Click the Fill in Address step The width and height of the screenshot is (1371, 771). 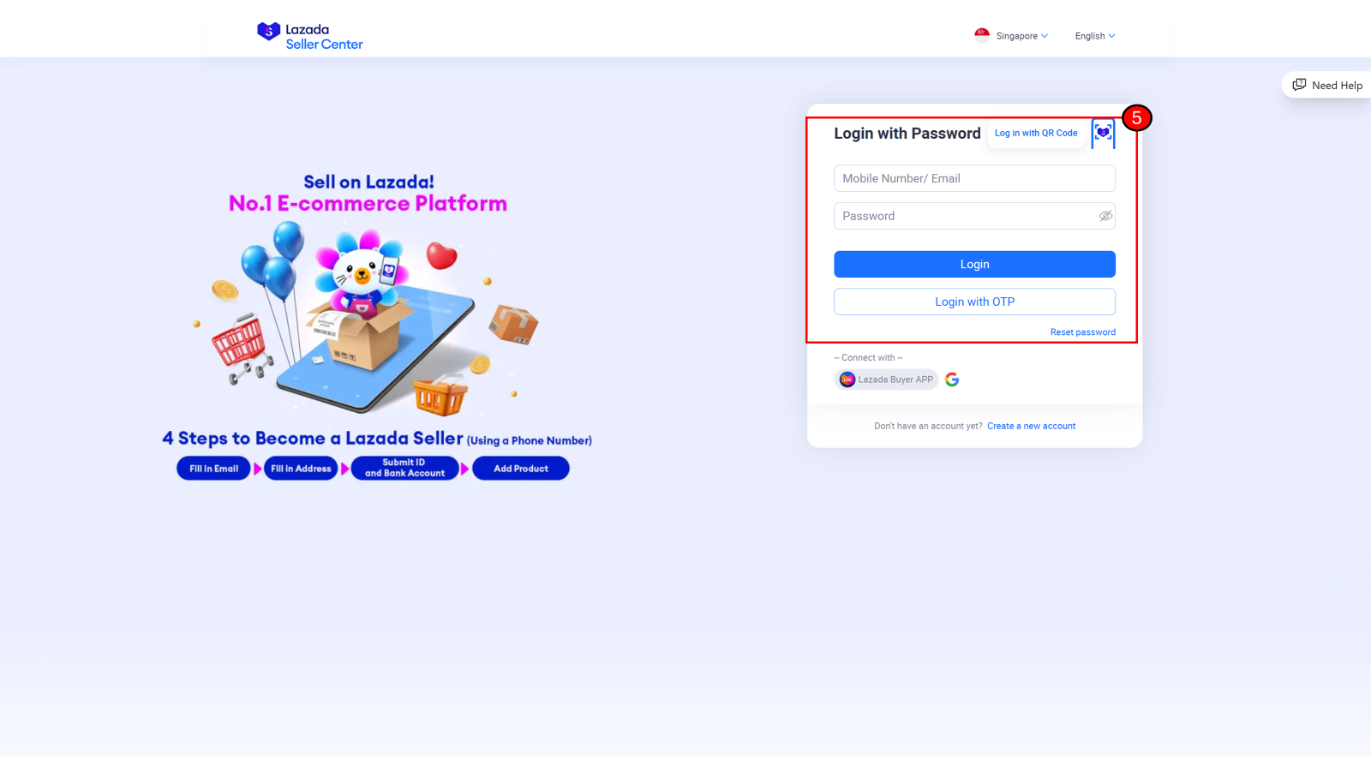tap(301, 469)
